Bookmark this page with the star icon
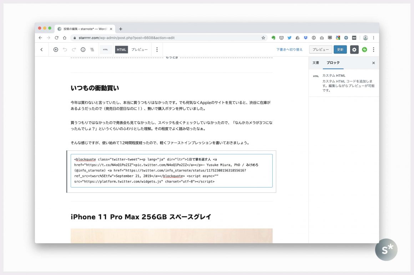This screenshot has height=275, width=414. [263, 38]
